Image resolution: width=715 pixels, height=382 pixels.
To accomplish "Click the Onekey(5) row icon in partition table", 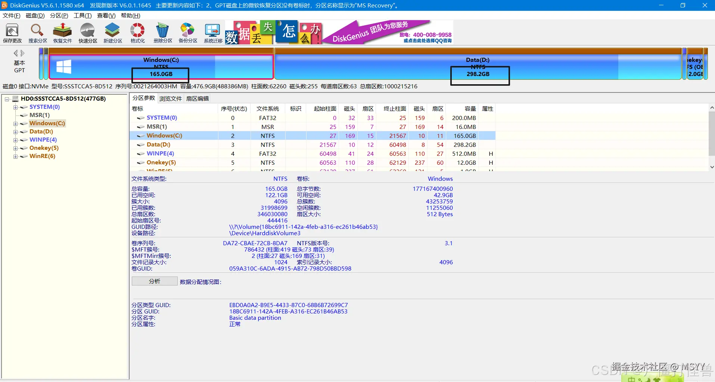I will tap(141, 162).
